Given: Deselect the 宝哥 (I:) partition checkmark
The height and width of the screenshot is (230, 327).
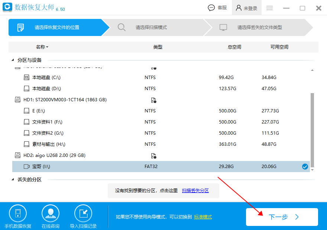Looking at the screenshot, I should click(305, 166).
